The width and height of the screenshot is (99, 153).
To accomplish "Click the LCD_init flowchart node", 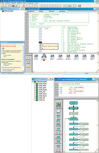I will pyautogui.click(x=74, y=113).
